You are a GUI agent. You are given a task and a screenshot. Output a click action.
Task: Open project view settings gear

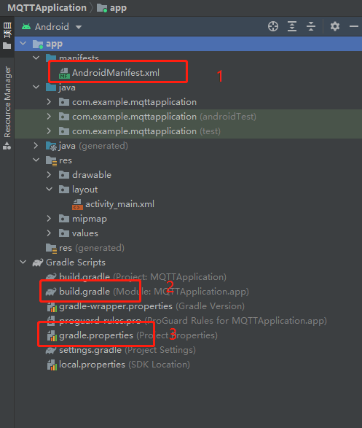tap(335, 26)
